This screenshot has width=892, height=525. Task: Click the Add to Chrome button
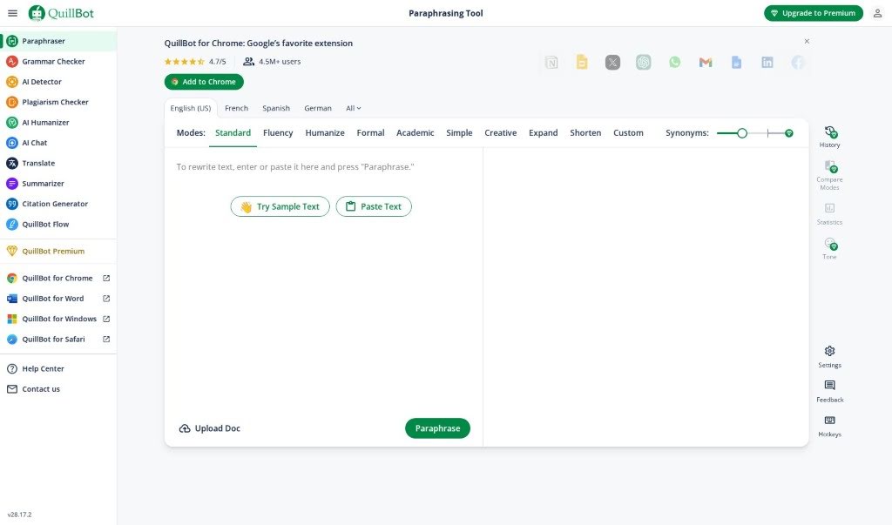click(x=204, y=81)
